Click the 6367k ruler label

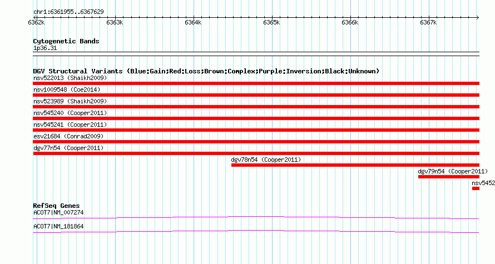click(428, 22)
